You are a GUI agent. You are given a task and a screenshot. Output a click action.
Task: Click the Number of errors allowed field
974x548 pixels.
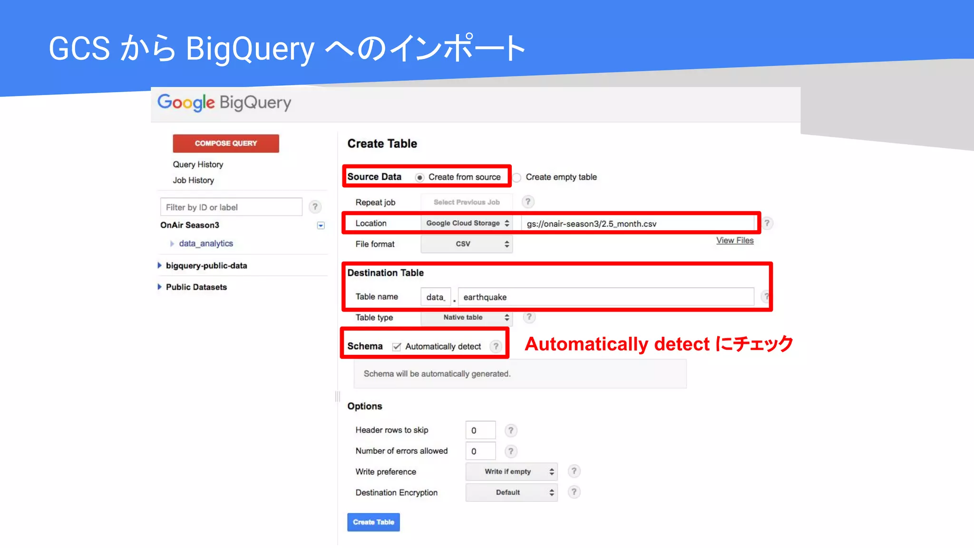tap(480, 451)
